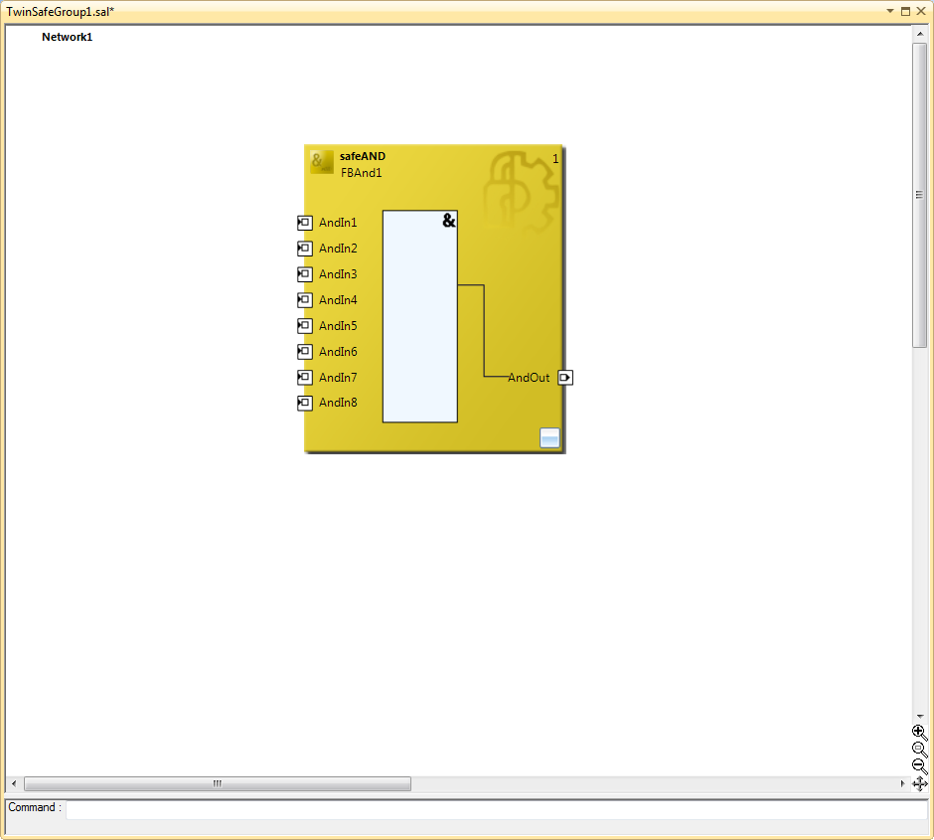This screenshot has height=840, width=934.
Task: Select the AndIn5 input port connector
Action: (304, 326)
